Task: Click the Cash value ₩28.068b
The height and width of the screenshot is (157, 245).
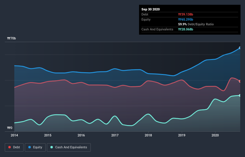Action: tap(186, 29)
